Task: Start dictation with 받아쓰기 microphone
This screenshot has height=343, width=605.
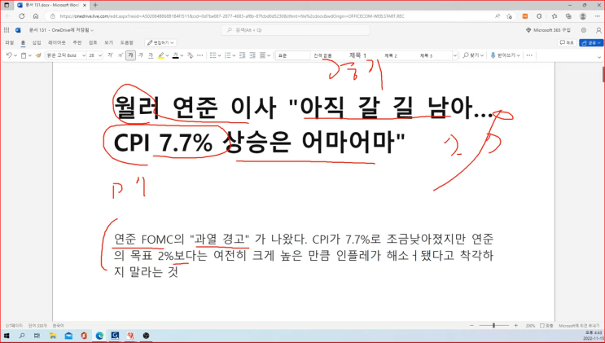Action: [x=505, y=55]
